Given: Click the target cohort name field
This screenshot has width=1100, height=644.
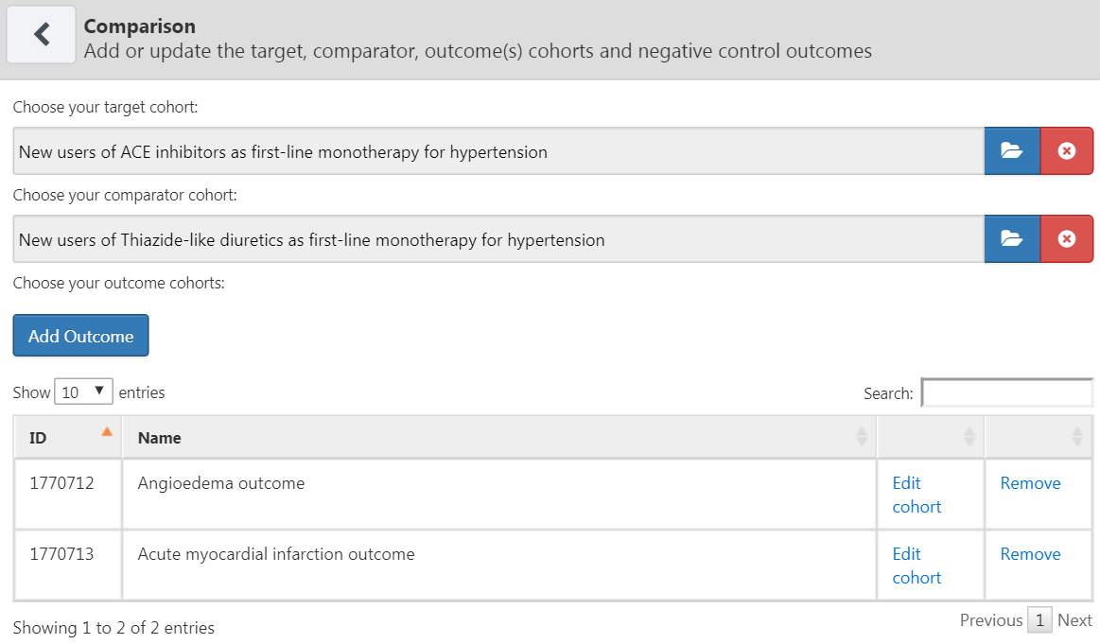Looking at the screenshot, I should 498,150.
